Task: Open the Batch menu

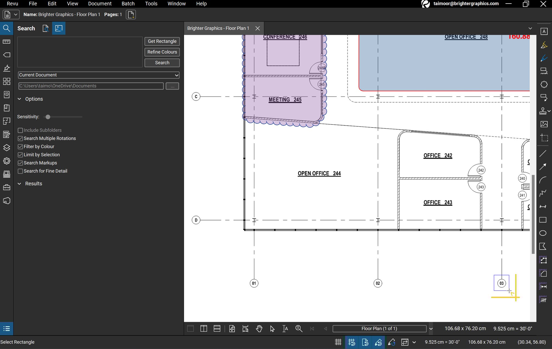Action: [128, 4]
